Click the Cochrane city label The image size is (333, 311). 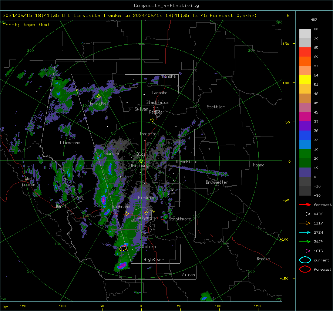point(121,207)
